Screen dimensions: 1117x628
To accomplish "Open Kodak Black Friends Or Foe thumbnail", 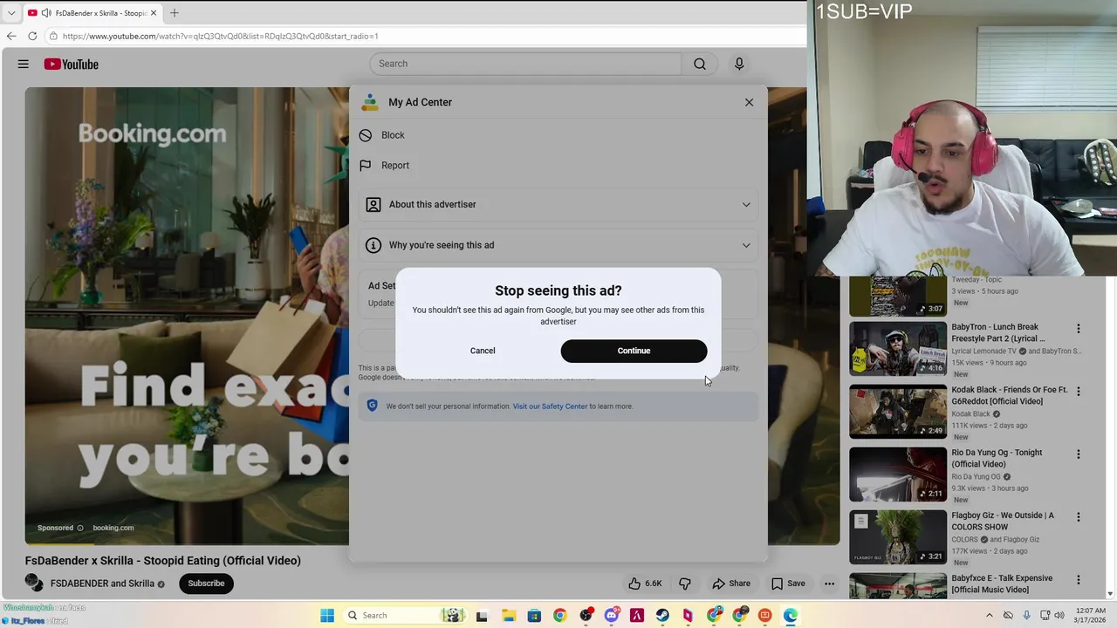I will click(898, 412).
